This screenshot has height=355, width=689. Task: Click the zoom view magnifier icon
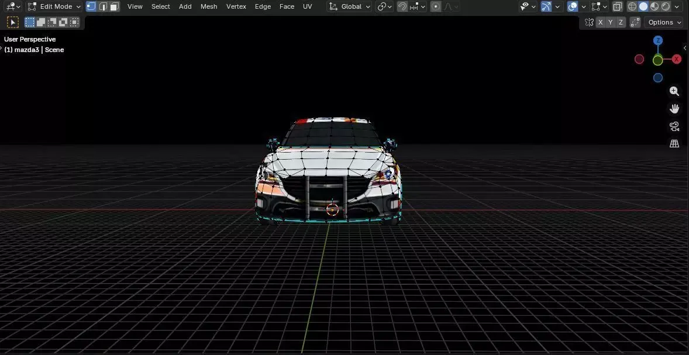(x=674, y=91)
